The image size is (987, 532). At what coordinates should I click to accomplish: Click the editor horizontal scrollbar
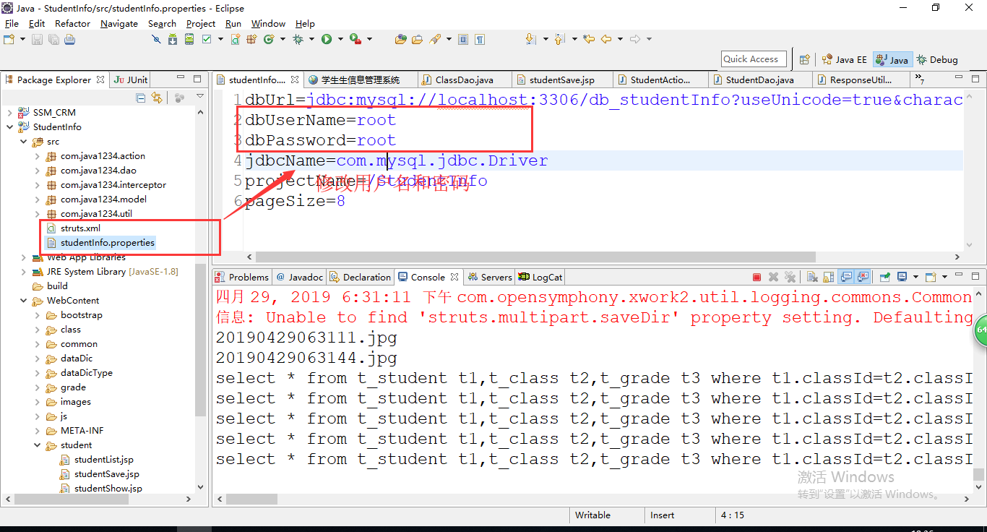click(535, 257)
